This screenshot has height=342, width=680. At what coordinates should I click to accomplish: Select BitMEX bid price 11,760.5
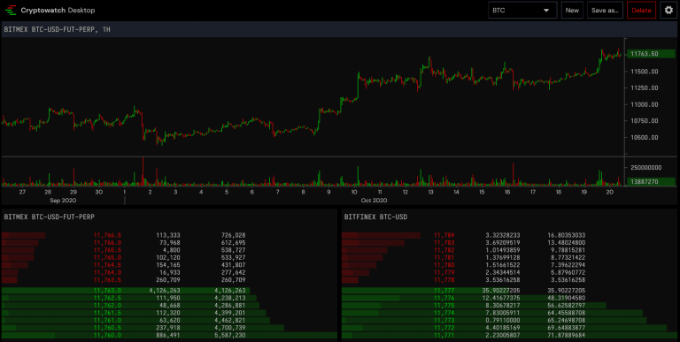click(107, 328)
